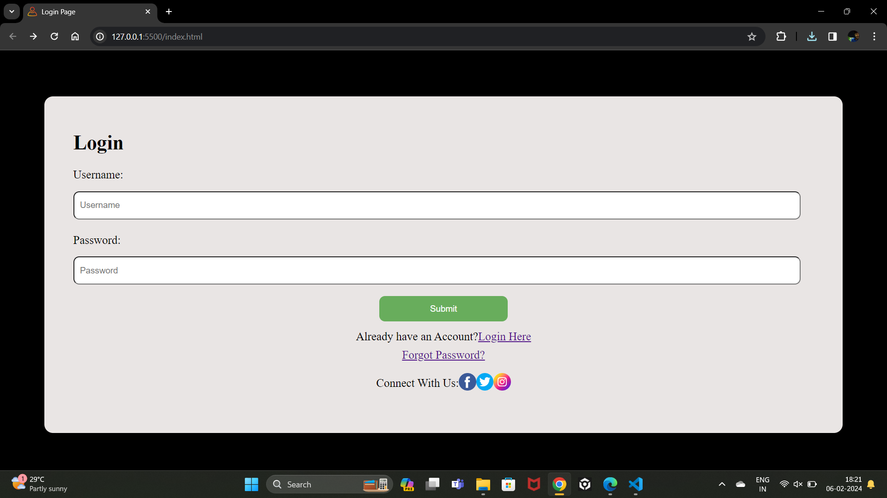
Task: Open the clock showing 18:21
Action: point(844,484)
